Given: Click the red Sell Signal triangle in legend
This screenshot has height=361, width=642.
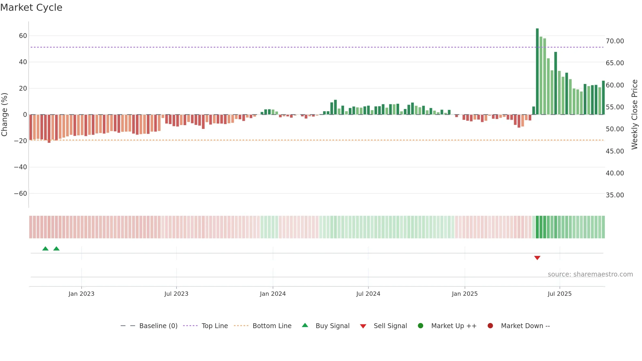Looking at the screenshot, I should point(363,326).
